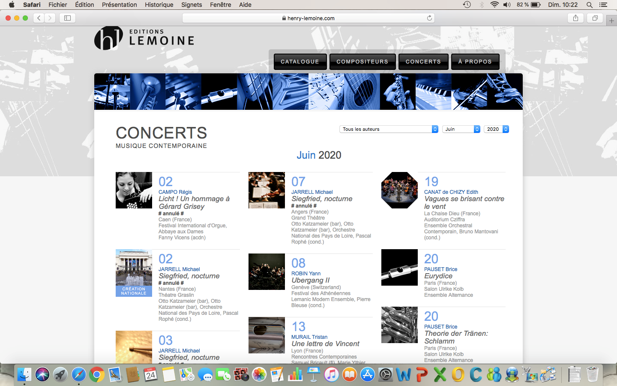
Task: Open the Historique menu
Action: (159, 5)
